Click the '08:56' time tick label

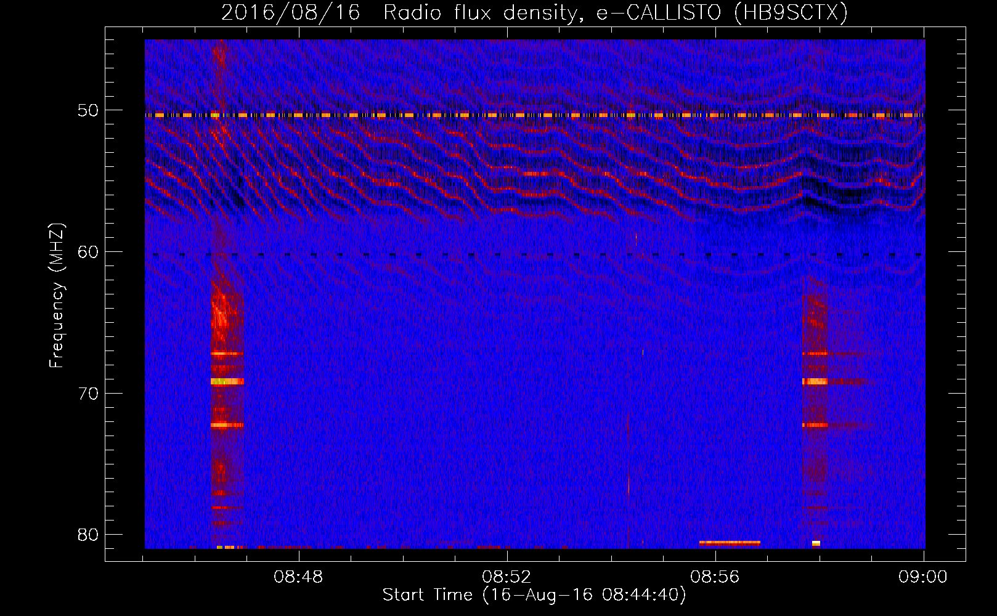(715, 577)
